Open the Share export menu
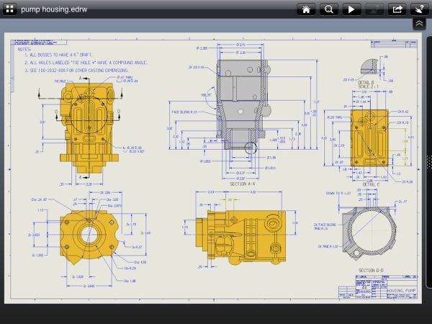Screen dimensions: 432x324 pyautogui.click(x=395, y=9)
